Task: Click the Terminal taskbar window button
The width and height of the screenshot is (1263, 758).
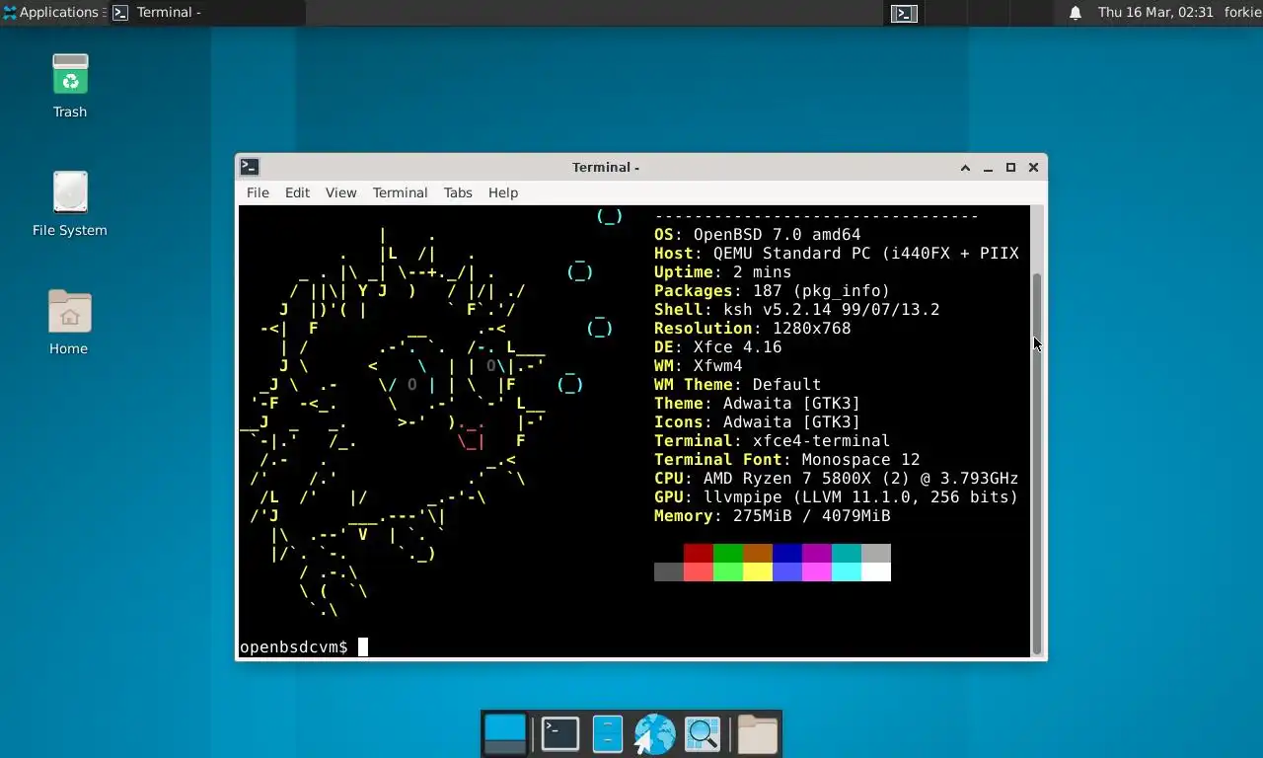Action: click(x=206, y=13)
